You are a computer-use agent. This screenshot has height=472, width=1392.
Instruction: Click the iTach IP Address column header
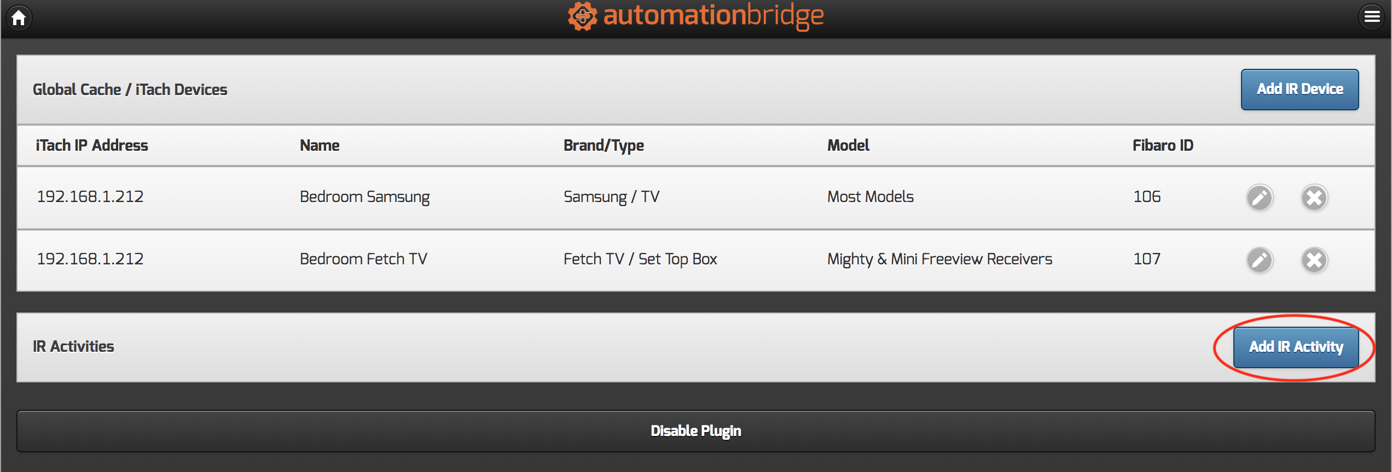point(92,145)
